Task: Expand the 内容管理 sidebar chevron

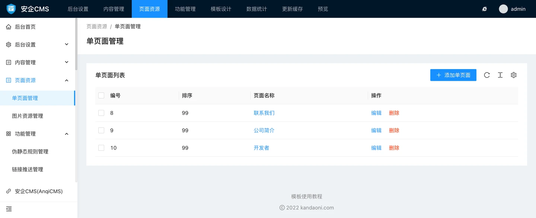Action: 67,62
